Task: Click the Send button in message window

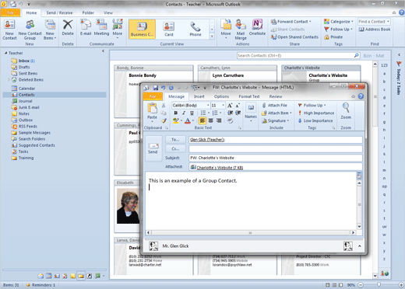Action: [153, 148]
